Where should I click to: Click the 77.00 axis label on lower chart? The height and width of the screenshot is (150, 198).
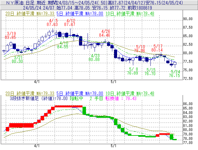point(188,143)
